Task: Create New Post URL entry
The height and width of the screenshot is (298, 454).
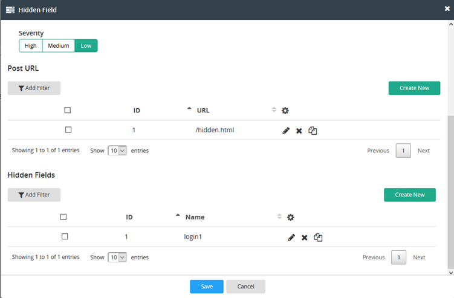Action: point(414,88)
